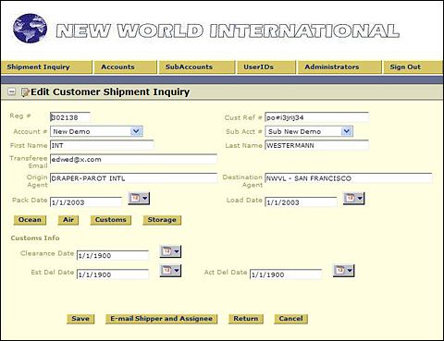Focus the First Name field

tap(102, 145)
